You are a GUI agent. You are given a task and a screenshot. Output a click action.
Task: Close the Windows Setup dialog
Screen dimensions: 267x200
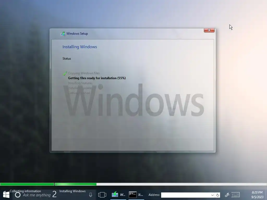pyautogui.click(x=209, y=30)
